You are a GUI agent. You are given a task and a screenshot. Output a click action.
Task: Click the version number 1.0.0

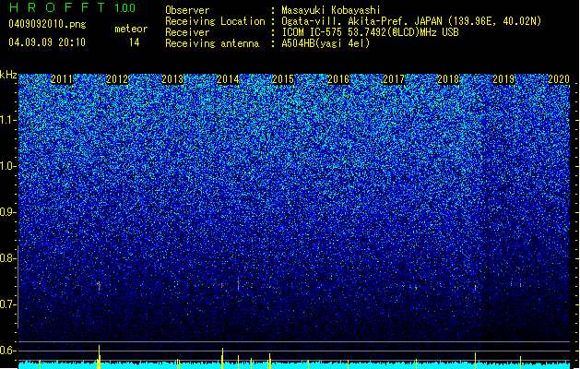[x=125, y=7]
